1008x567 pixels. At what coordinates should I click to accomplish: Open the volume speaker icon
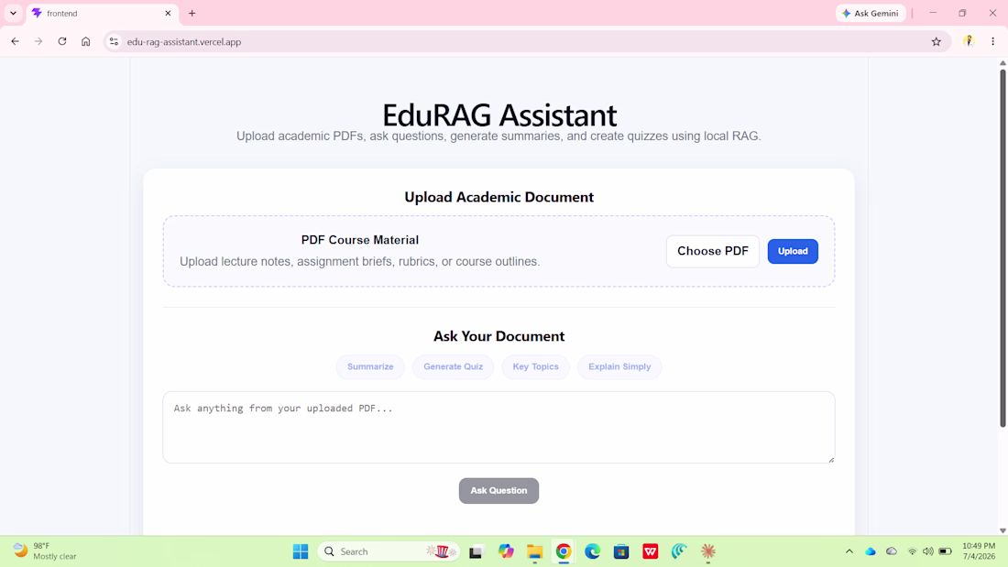[927, 551]
